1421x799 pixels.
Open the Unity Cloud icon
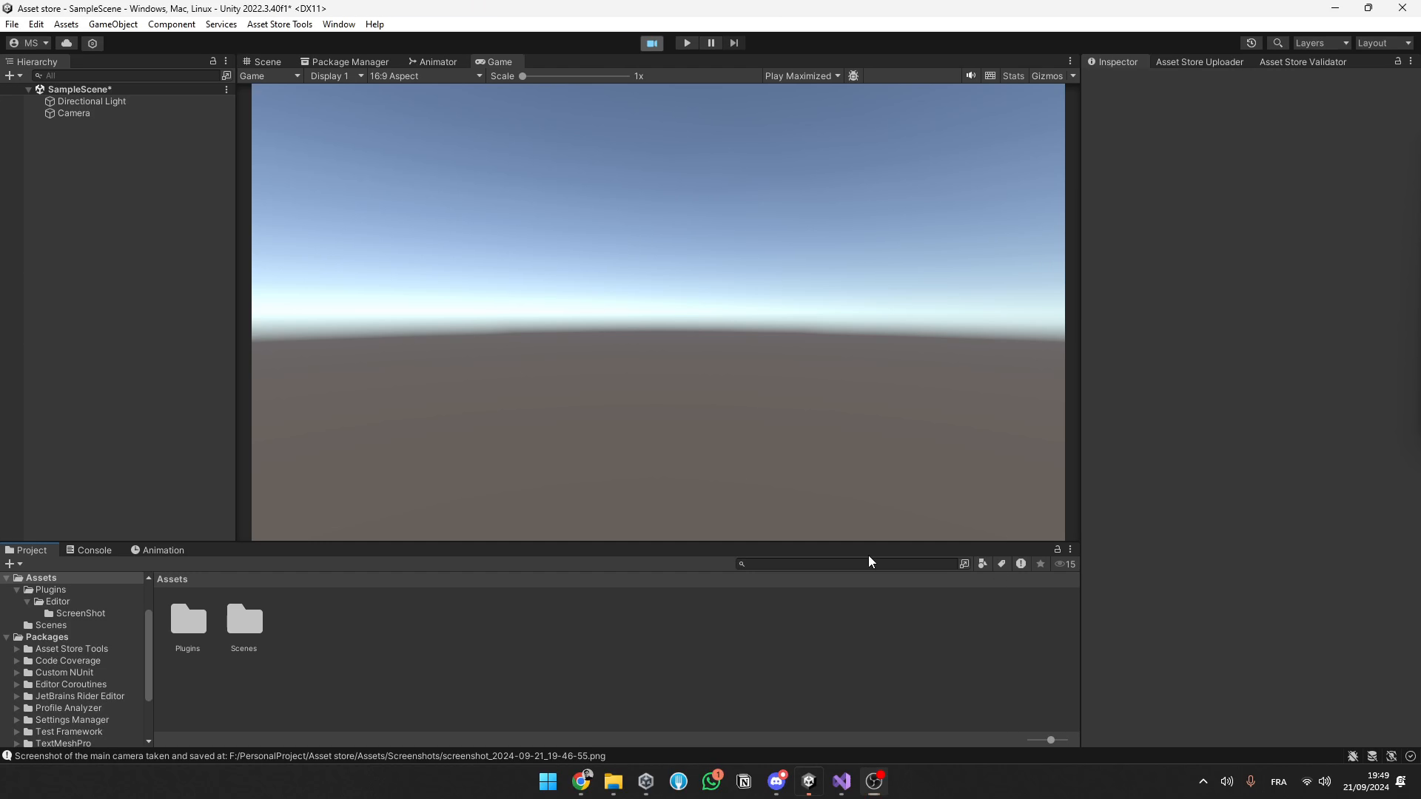point(67,43)
